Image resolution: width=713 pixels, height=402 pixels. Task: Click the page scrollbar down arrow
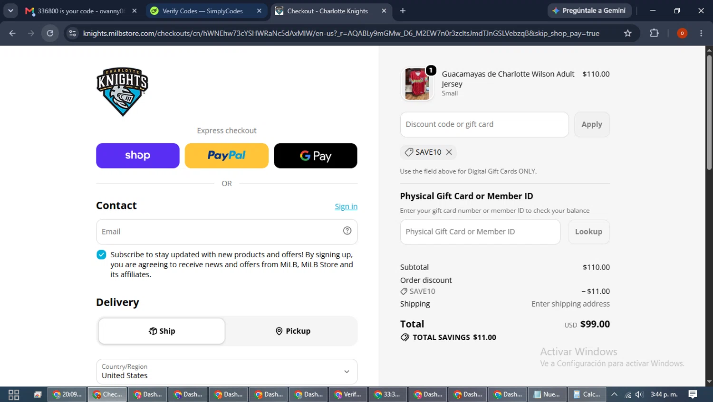point(709,382)
